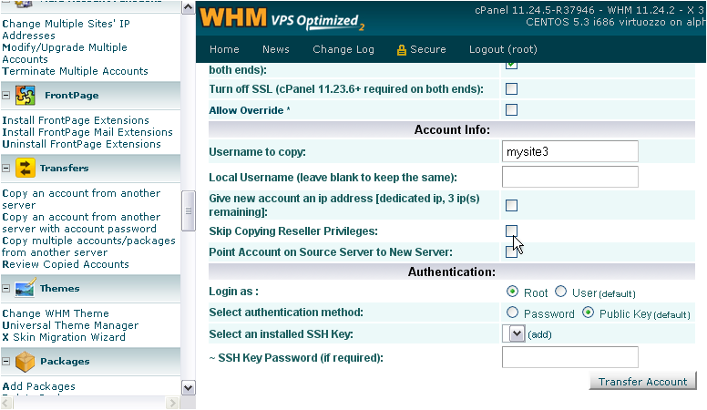Tick Give new account an ip address

coord(511,205)
